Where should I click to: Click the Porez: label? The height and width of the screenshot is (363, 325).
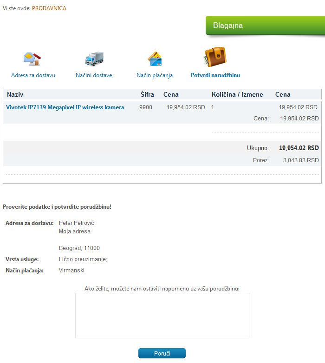(260, 160)
